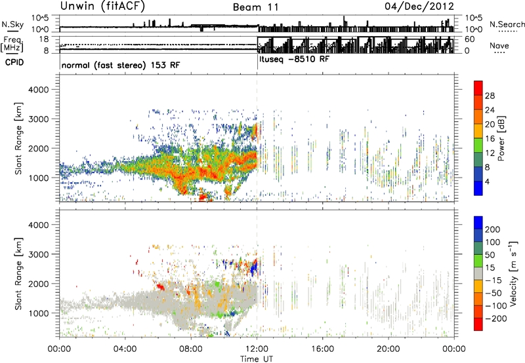Click the 'N.Sky' legend label
Viewport: 525px width, 363px height.
(x=12, y=24)
